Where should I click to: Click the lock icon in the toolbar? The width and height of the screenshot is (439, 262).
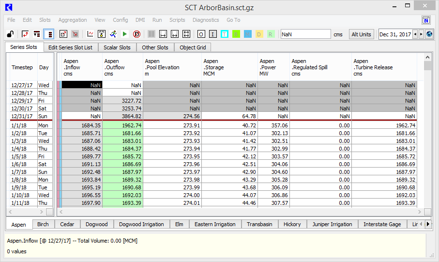(9, 34)
